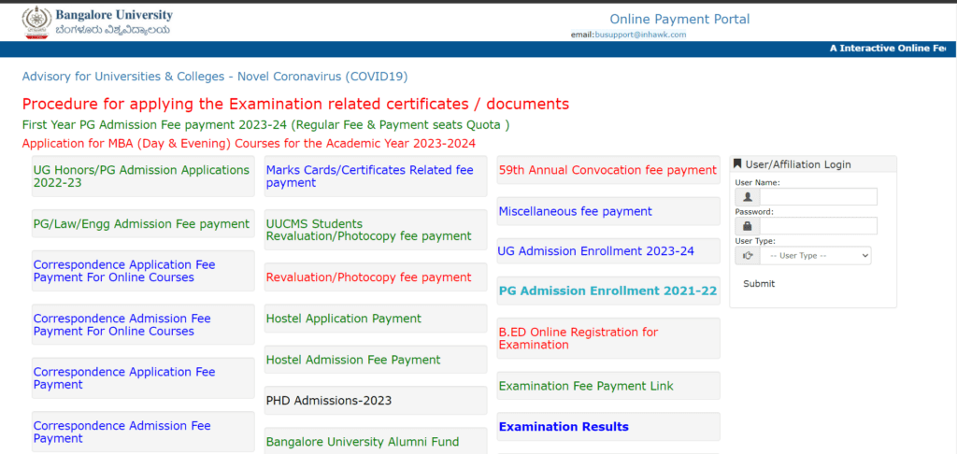Open the red Revaluation/Photocopy fee payment link
The width and height of the screenshot is (957, 454).
click(368, 277)
